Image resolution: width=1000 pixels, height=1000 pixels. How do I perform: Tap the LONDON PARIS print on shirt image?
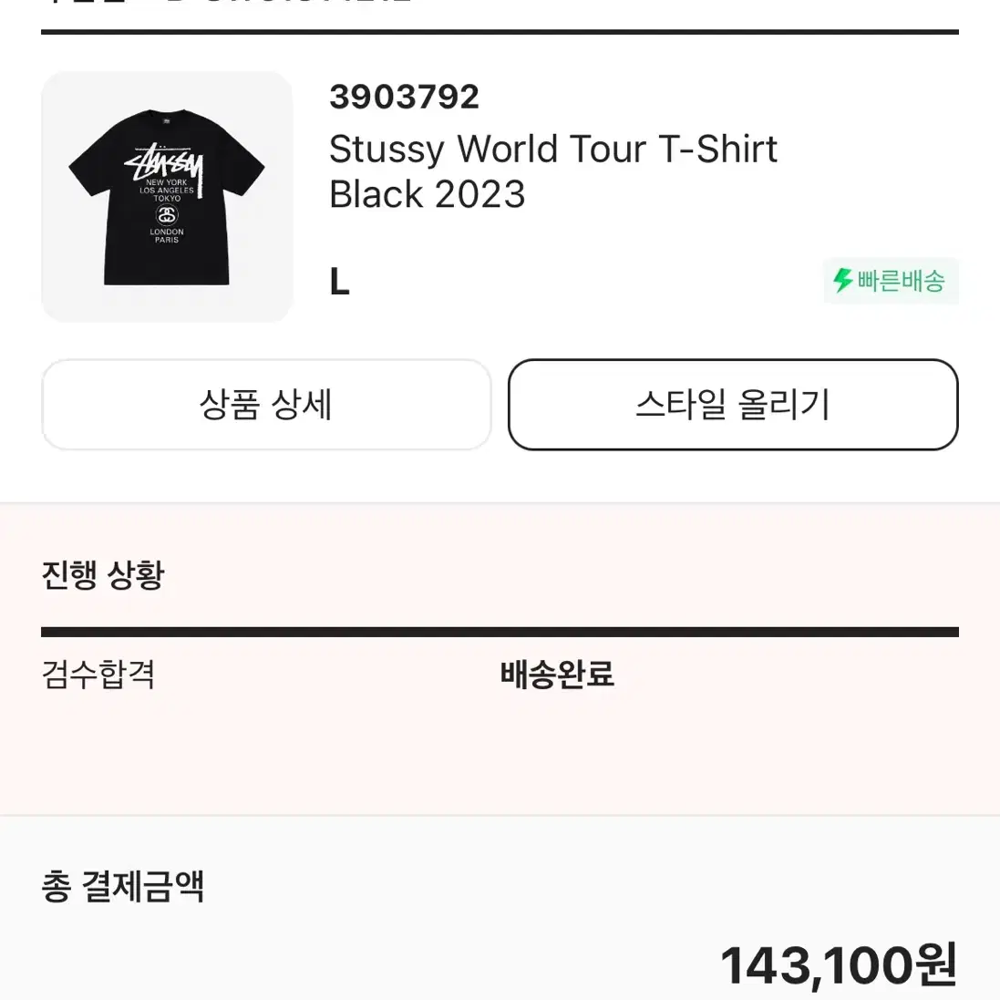pyautogui.click(x=167, y=236)
